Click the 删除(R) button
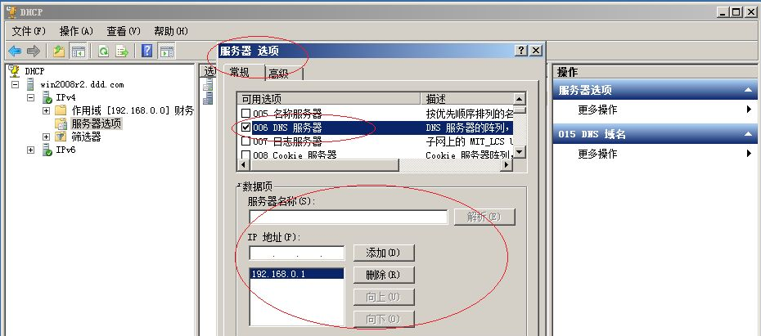 pyautogui.click(x=384, y=275)
